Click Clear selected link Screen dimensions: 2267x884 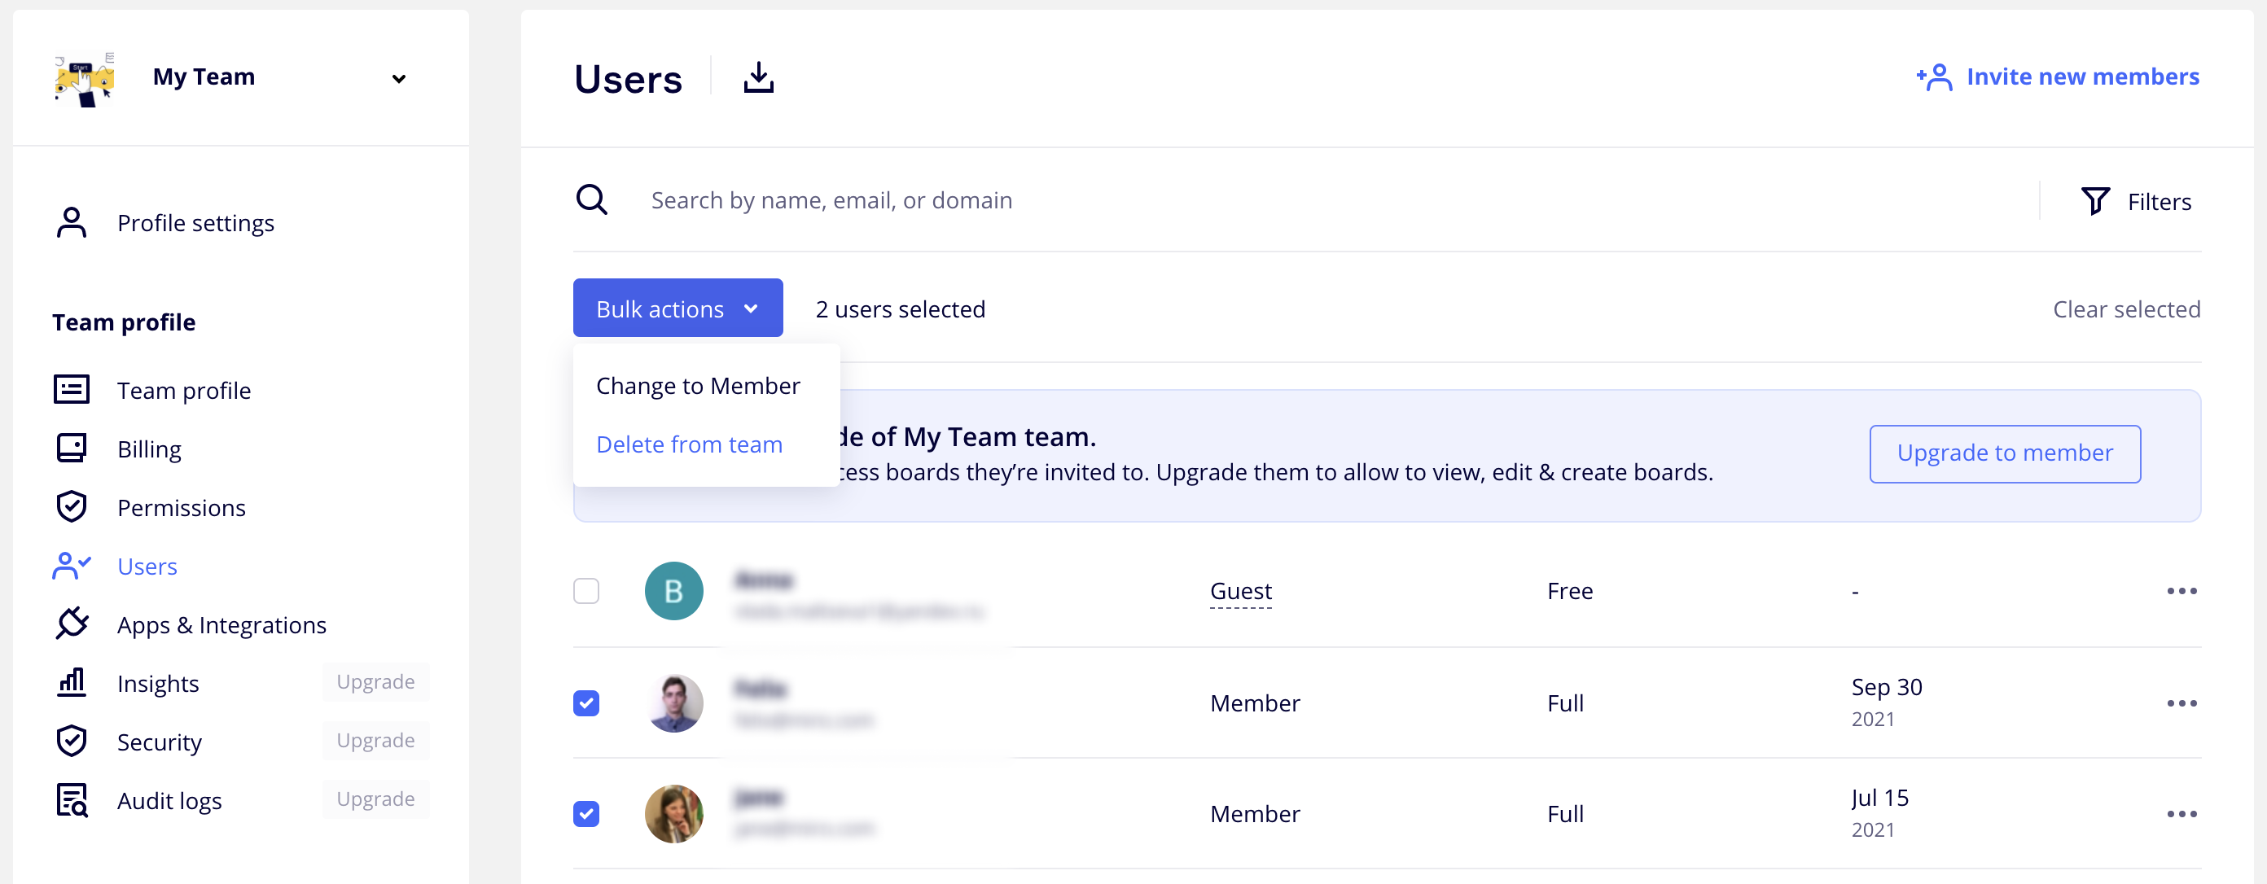pyautogui.click(x=2125, y=309)
